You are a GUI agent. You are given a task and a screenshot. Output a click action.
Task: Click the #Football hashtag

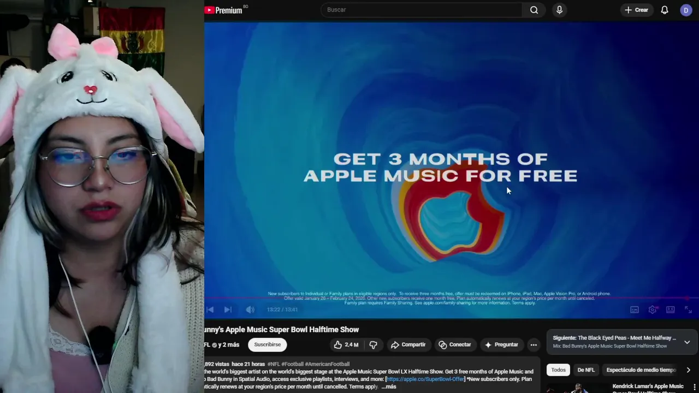pyautogui.click(x=292, y=364)
